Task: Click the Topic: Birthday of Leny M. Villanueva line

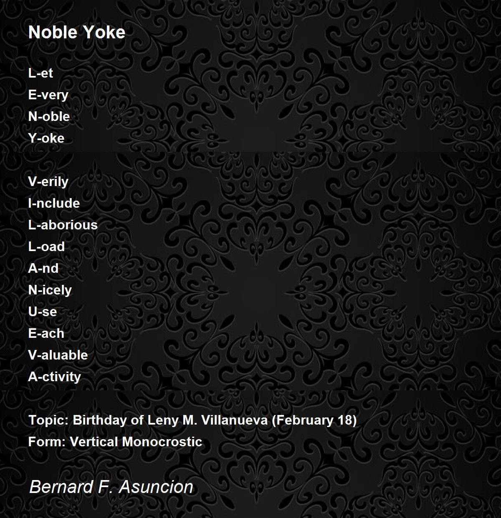Action: click(x=192, y=420)
